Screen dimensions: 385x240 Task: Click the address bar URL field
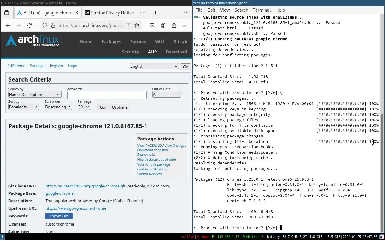tap(90, 25)
